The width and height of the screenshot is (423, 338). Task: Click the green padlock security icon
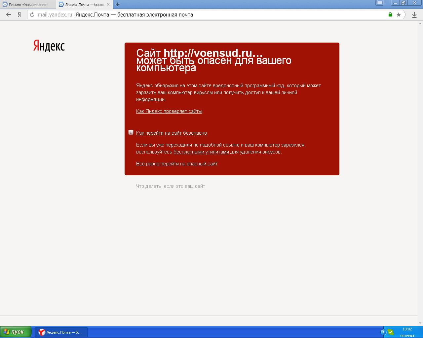[390, 15]
